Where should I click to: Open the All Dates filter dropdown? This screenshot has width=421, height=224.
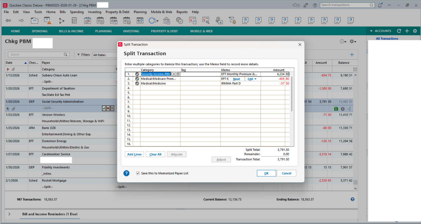(x=105, y=55)
